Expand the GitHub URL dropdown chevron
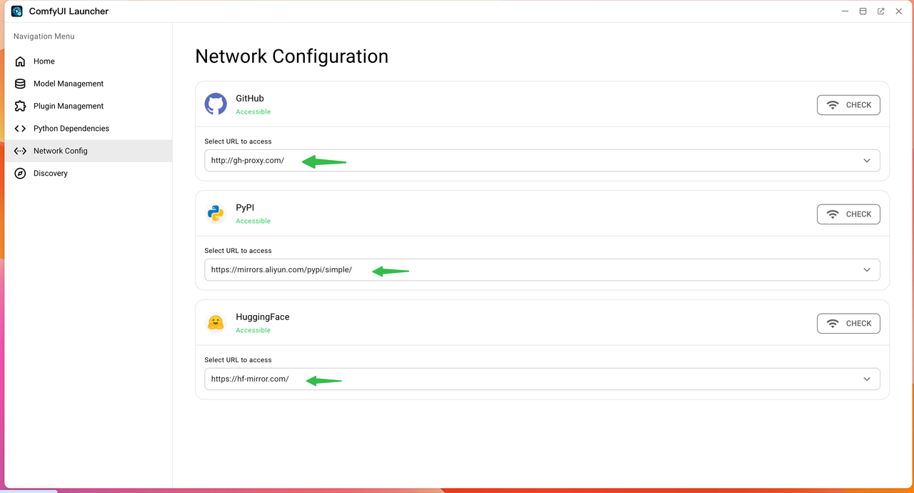Image resolution: width=914 pixels, height=493 pixels. (x=866, y=161)
